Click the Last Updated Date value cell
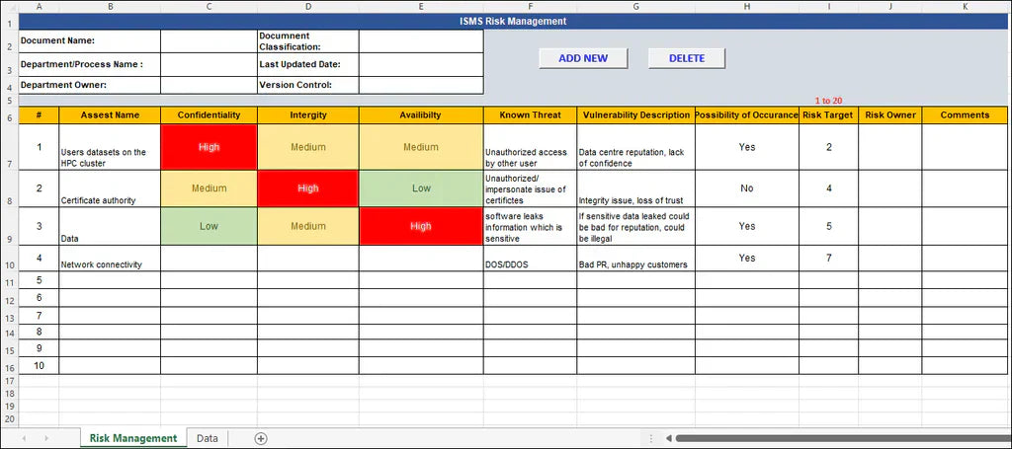This screenshot has width=1012, height=449. tap(421, 64)
